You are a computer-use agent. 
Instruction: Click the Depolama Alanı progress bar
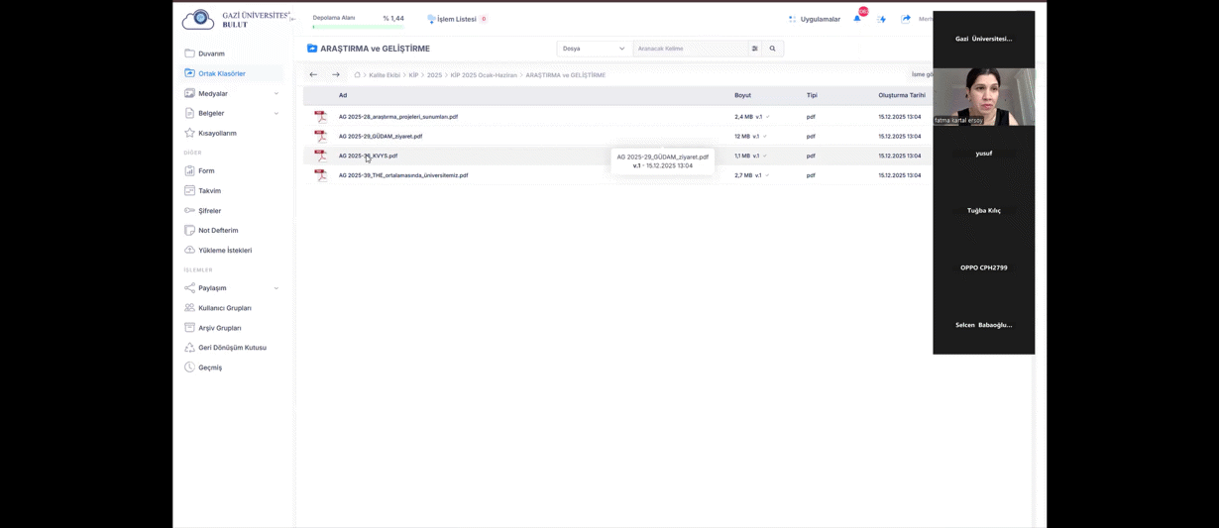[x=358, y=27]
